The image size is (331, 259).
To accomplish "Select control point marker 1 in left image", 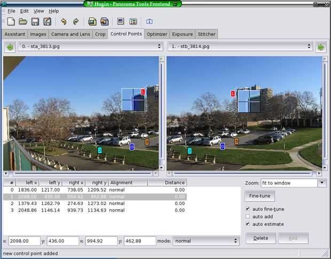I will [x=143, y=92].
